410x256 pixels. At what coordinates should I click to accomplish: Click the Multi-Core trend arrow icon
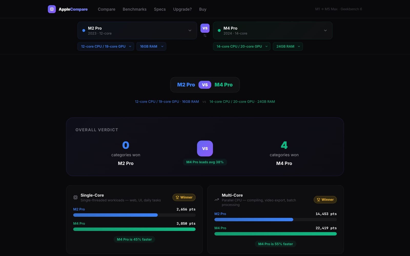(217, 200)
